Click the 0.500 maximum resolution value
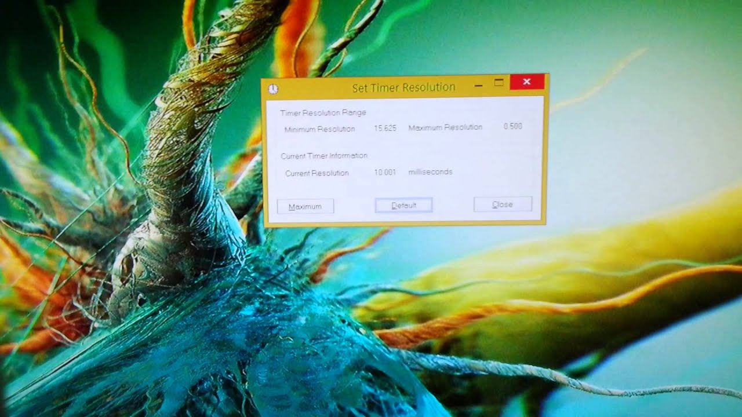Image resolution: width=742 pixels, height=417 pixels. pyautogui.click(x=512, y=126)
